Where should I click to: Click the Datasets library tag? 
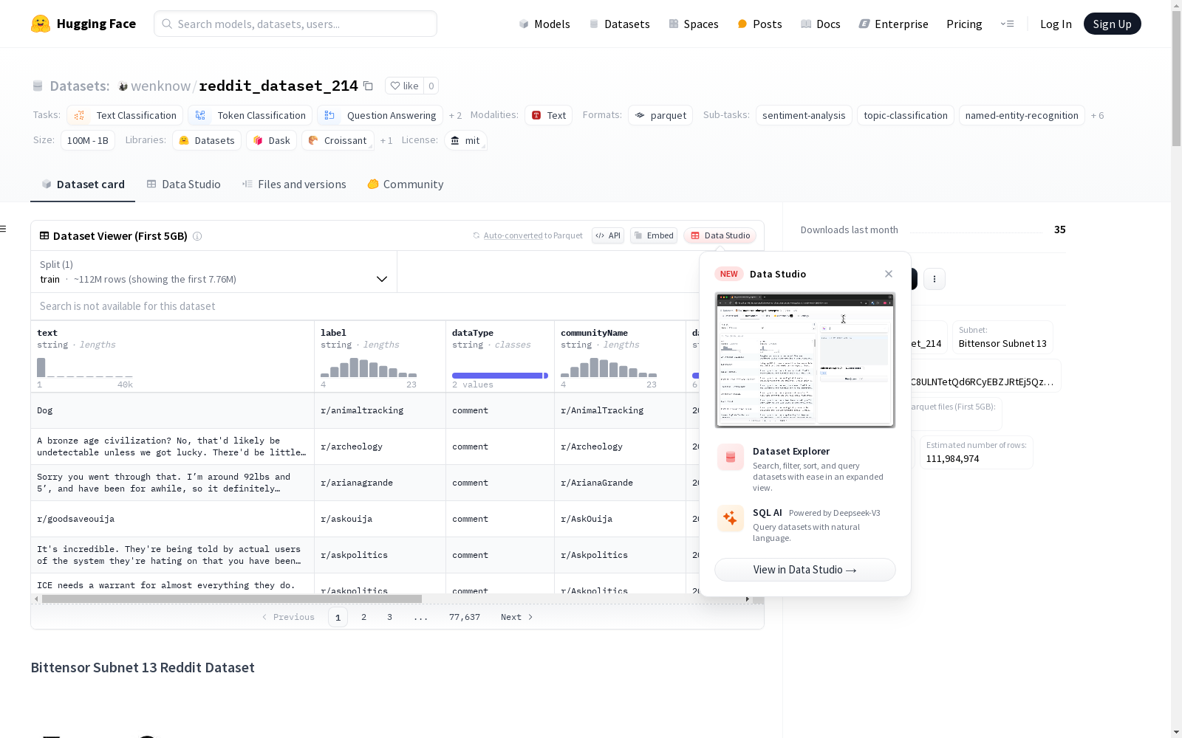pos(207,140)
